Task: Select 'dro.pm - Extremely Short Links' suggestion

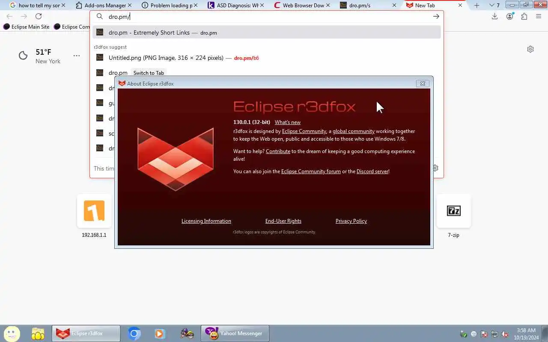Action: (x=266, y=32)
